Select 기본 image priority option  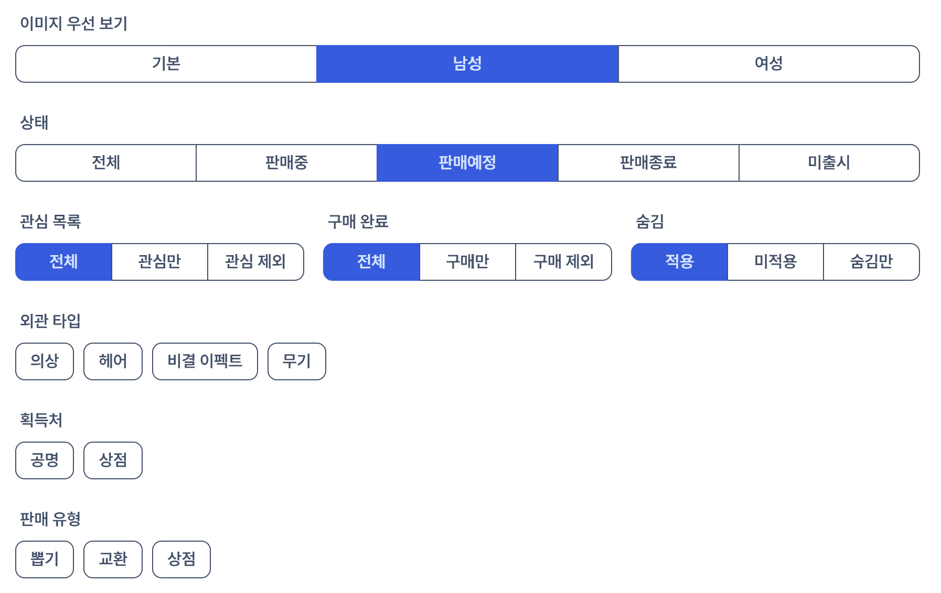pyautogui.click(x=166, y=64)
